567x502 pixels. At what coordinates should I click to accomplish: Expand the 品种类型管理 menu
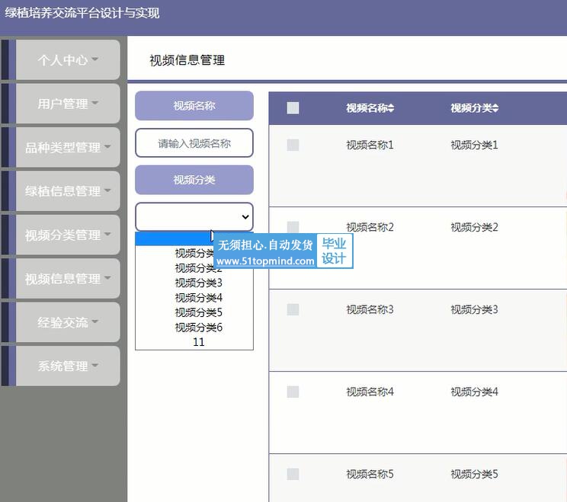click(x=68, y=147)
